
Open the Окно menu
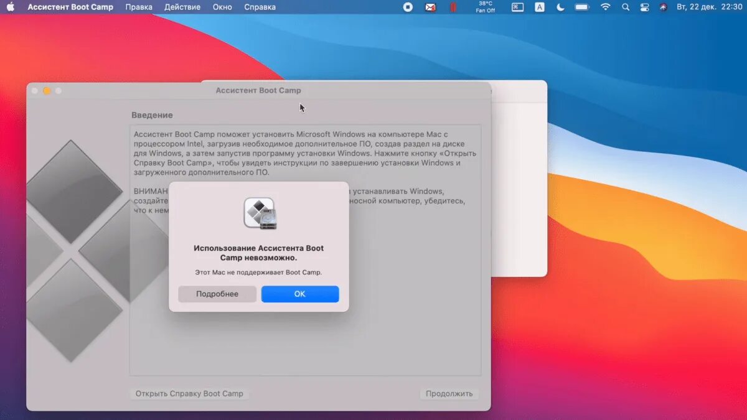(x=222, y=7)
